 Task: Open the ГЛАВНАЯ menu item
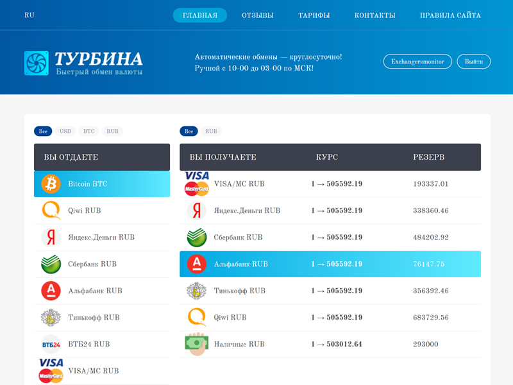pyautogui.click(x=200, y=15)
